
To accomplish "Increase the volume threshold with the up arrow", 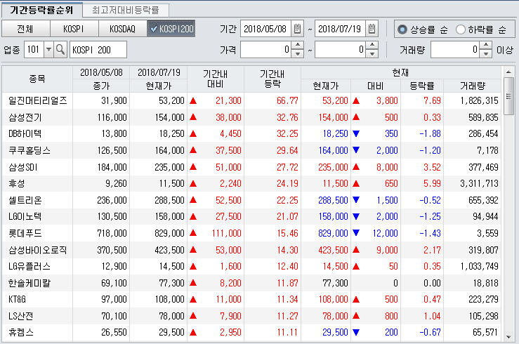I will pos(486,46).
